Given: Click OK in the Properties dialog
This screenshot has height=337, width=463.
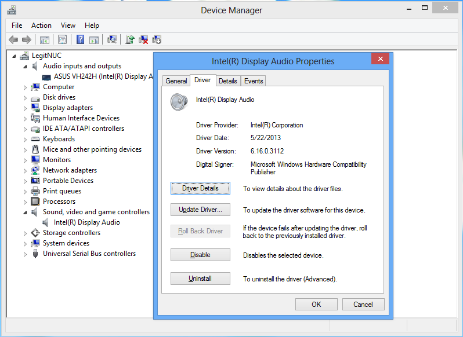Looking at the screenshot, I should pyautogui.click(x=316, y=305).
